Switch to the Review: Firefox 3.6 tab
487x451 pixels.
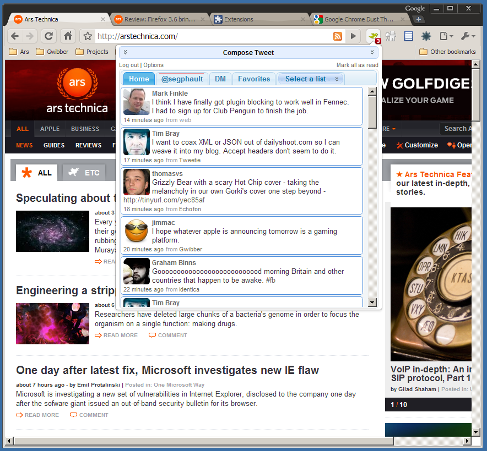(x=159, y=19)
